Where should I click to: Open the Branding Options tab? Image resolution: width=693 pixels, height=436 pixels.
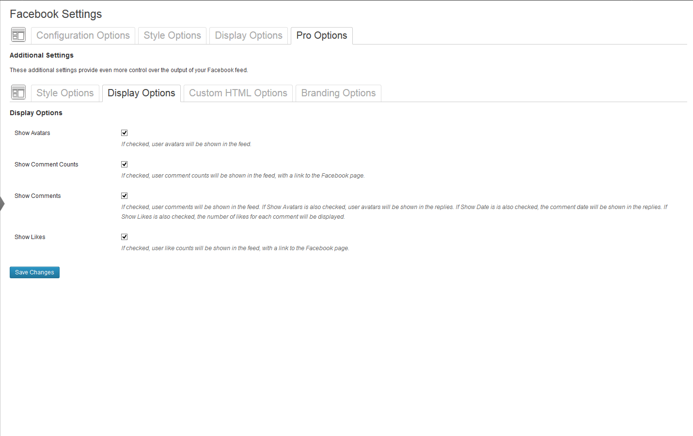click(x=338, y=93)
